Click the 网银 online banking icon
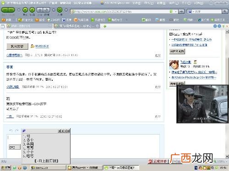The image size is (229, 171). 188,20
